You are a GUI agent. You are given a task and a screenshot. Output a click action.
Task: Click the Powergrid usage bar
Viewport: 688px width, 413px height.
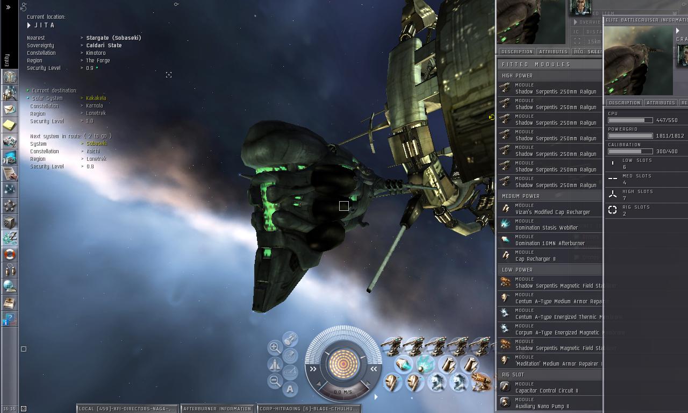[x=630, y=136]
